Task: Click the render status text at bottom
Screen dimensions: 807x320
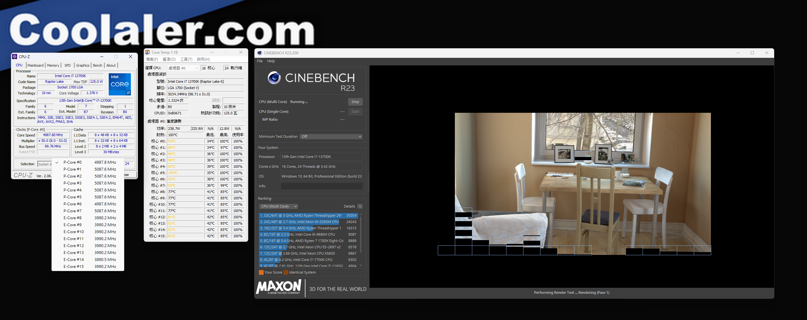Action: coord(572,293)
